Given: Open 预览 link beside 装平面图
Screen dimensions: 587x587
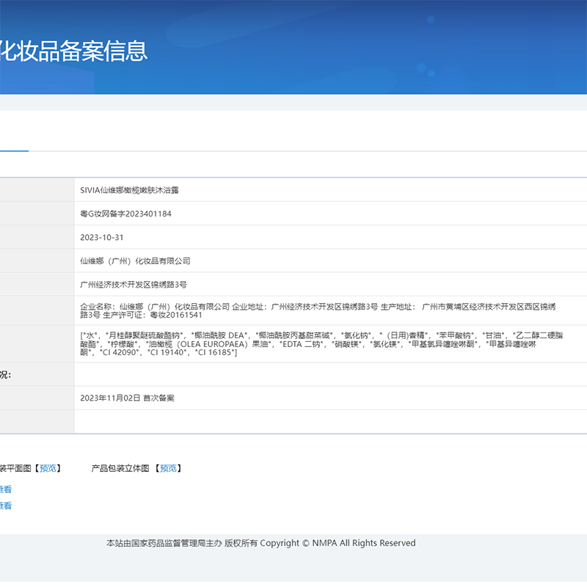Looking at the screenshot, I should tap(48, 468).
